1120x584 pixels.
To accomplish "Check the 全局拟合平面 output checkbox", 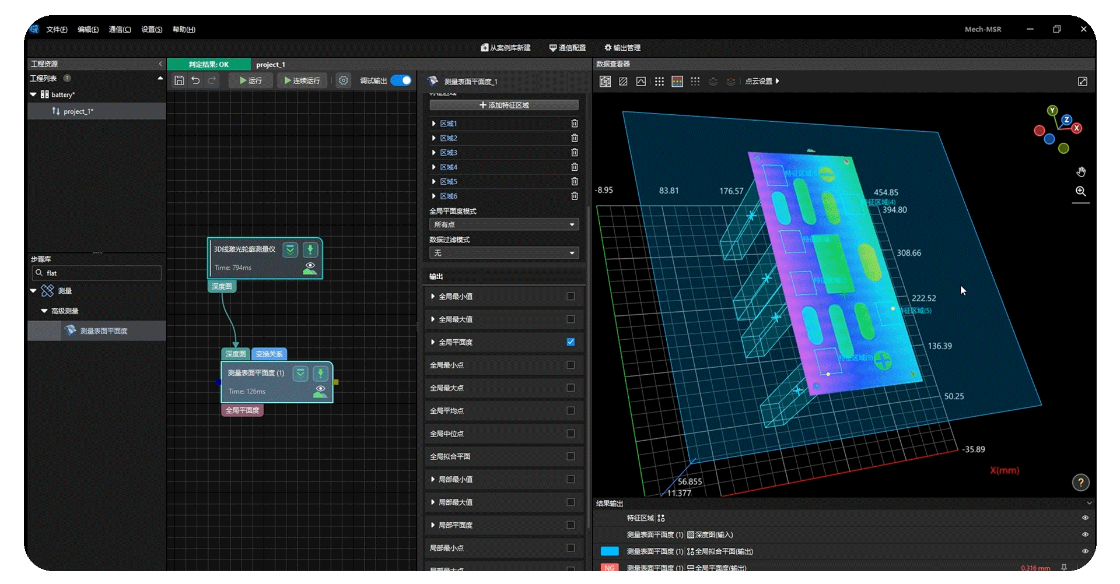I will pyautogui.click(x=570, y=456).
